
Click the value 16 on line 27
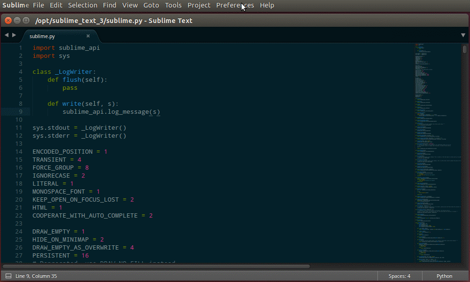85,256
